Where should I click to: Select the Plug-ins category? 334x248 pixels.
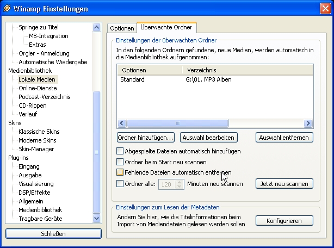(18, 158)
